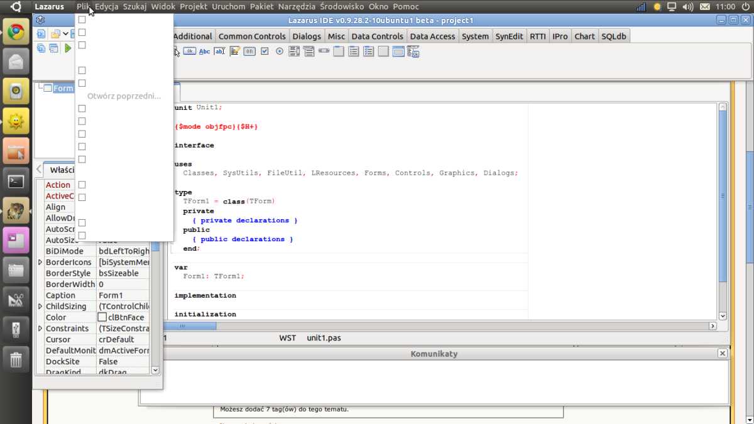The width and height of the screenshot is (754, 424).
Task: Click the Caption value field 'Form1'
Action: click(x=123, y=295)
